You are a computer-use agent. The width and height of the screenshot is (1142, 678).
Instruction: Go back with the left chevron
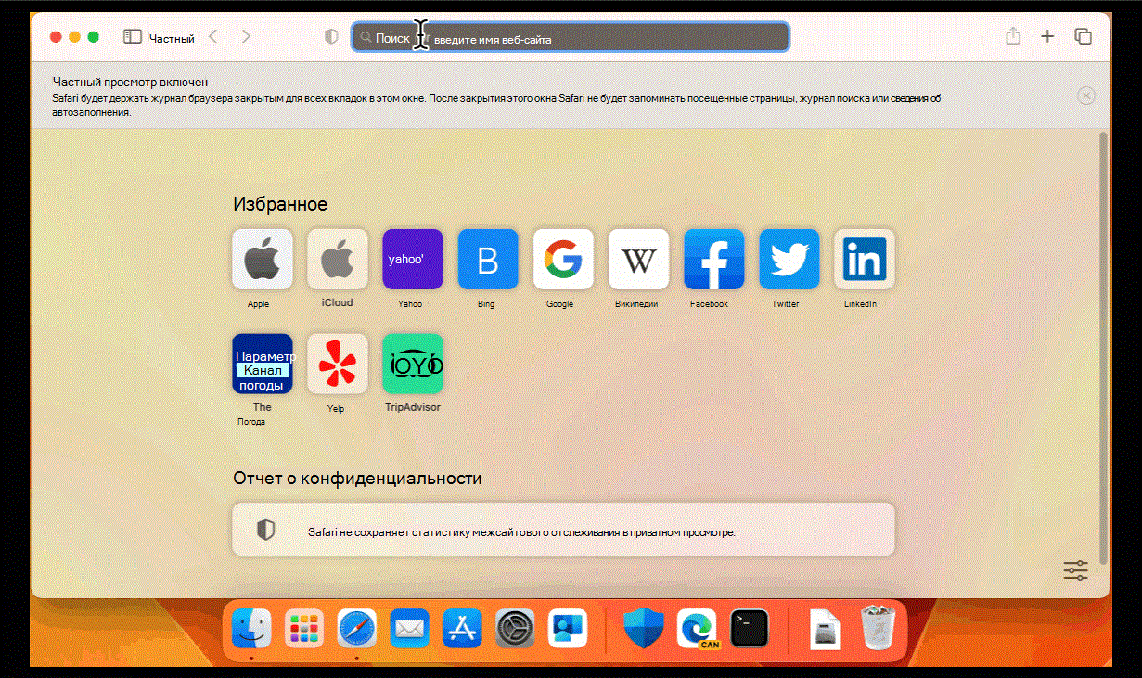coord(212,37)
